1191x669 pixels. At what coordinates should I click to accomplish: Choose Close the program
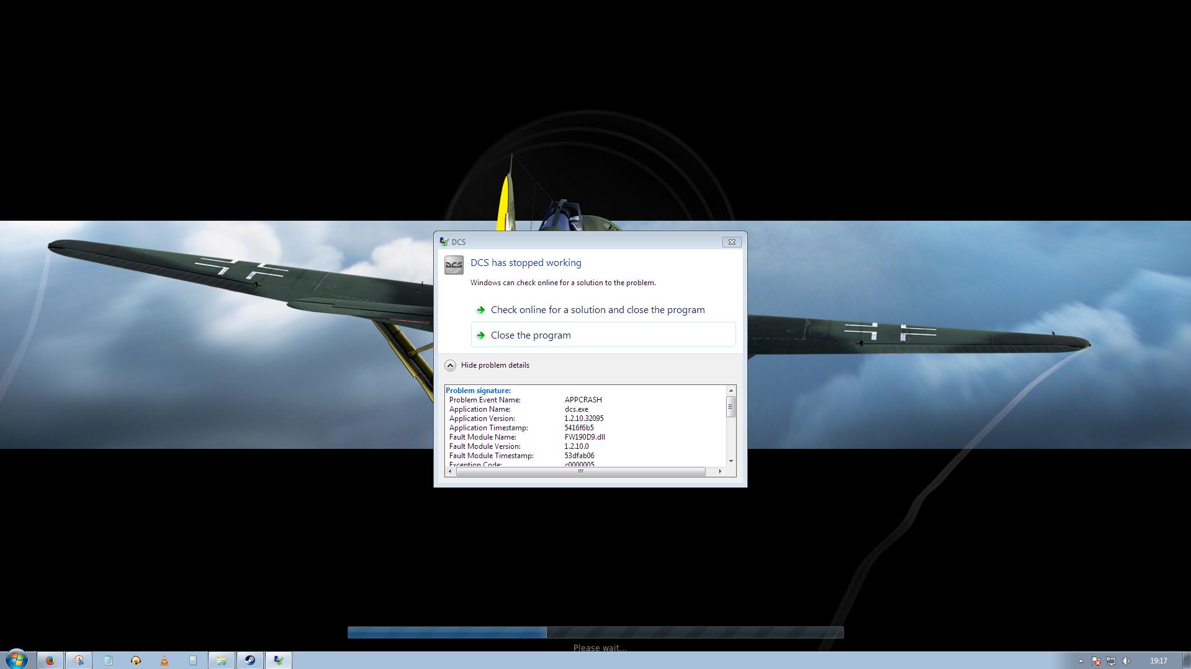click(603, 335)
